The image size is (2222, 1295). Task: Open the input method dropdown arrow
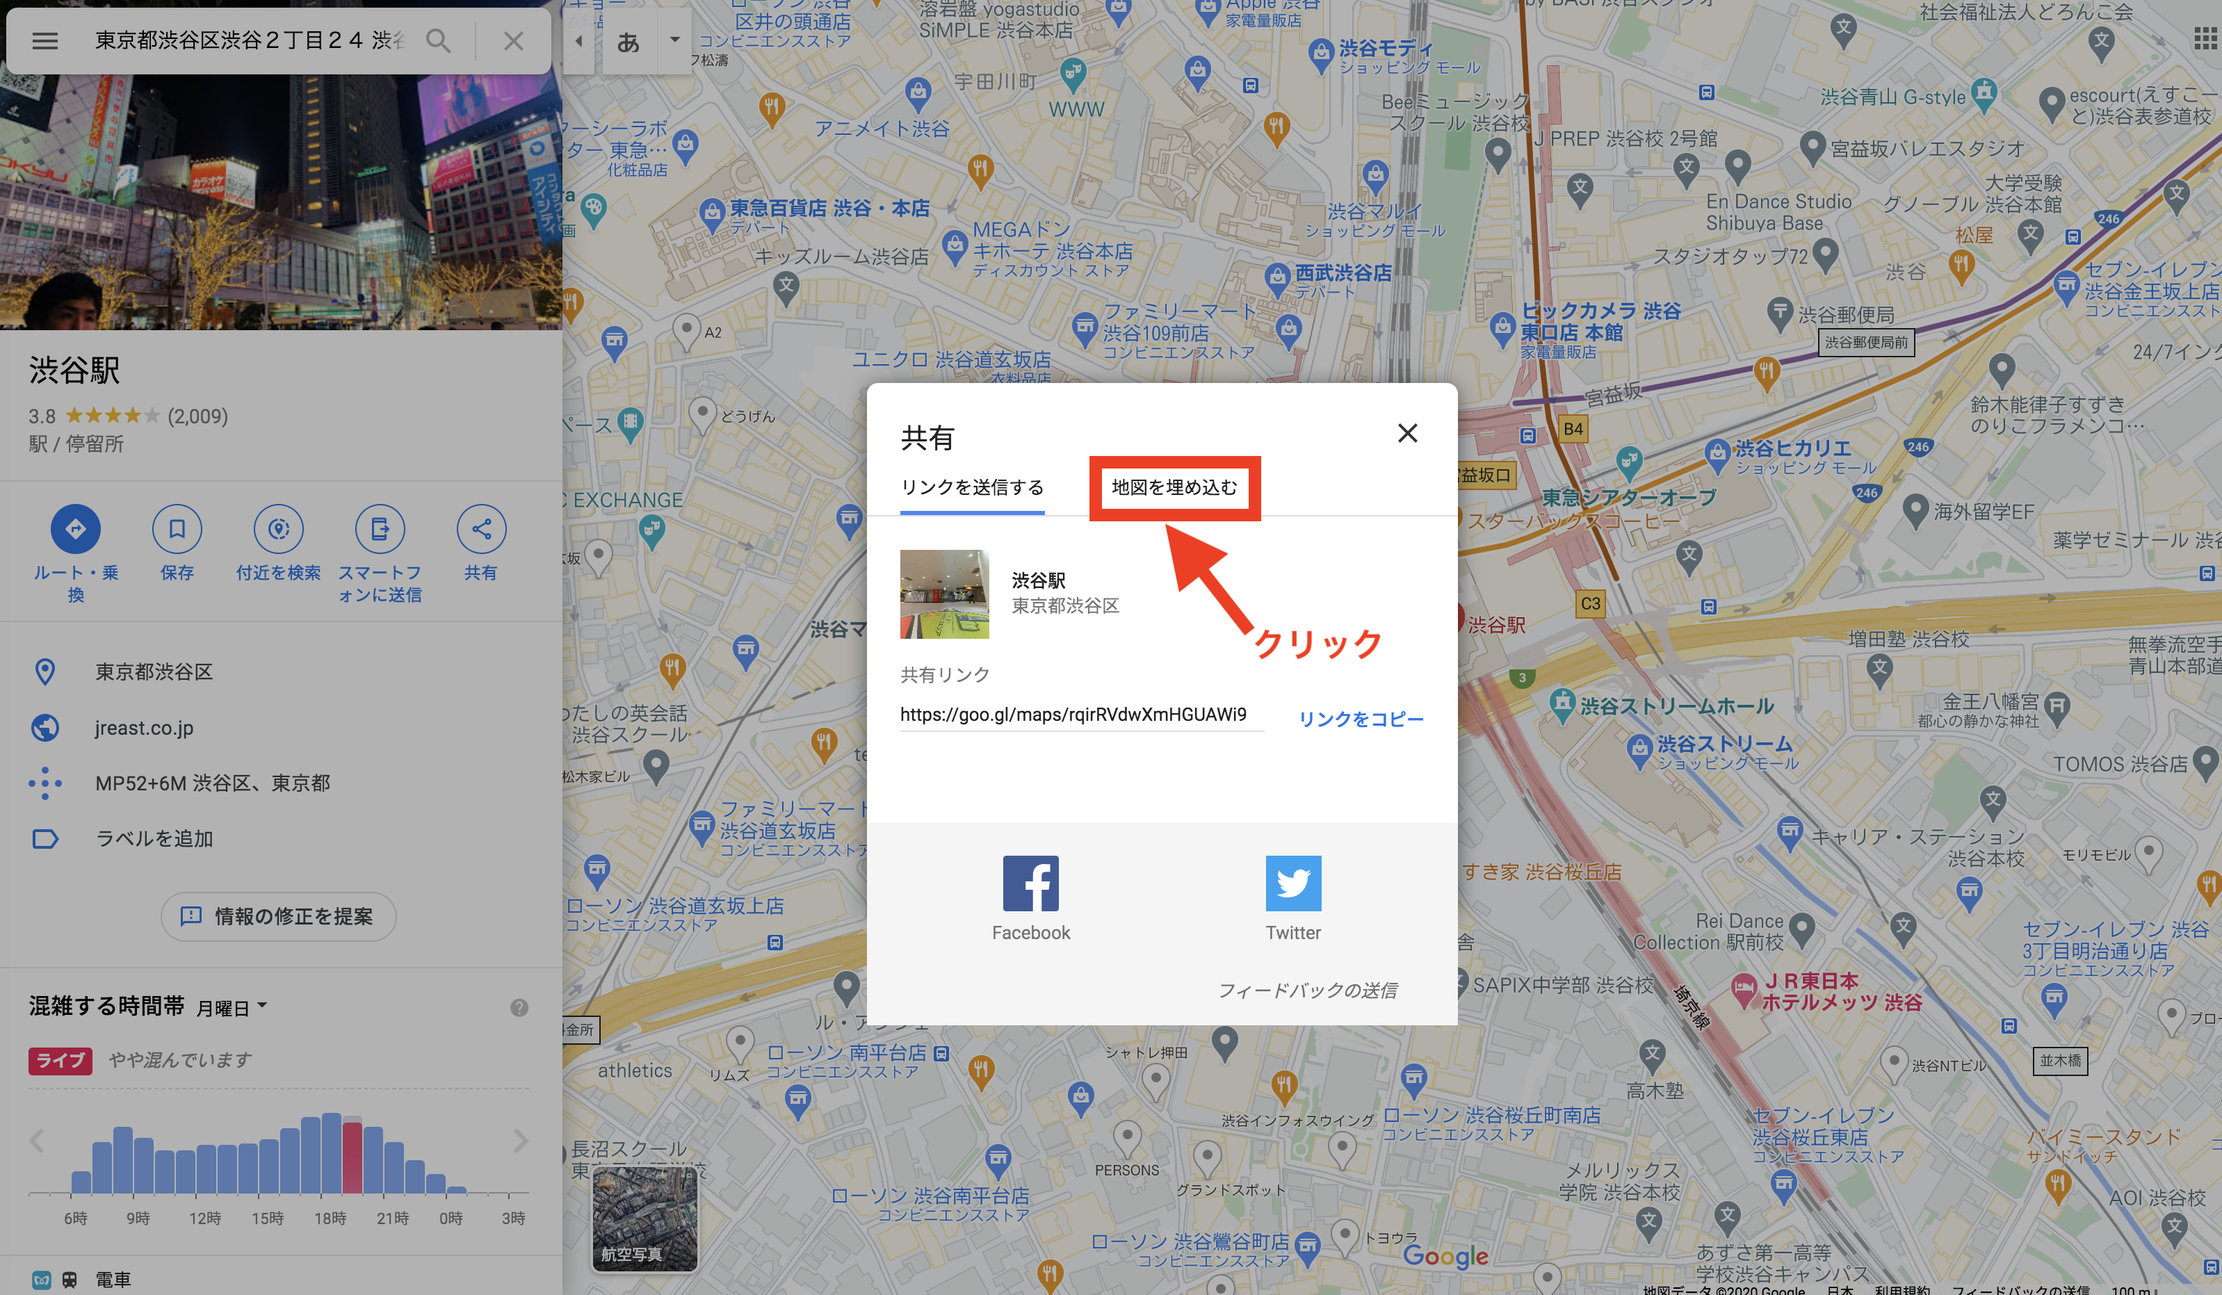[x=674, y=40]
